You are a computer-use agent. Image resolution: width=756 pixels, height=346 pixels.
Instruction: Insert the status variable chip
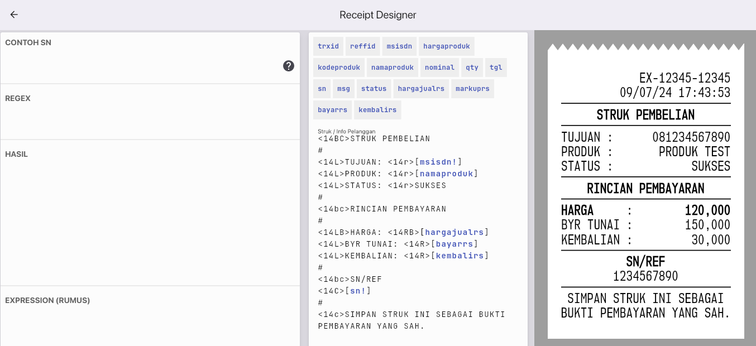[374, 89]
